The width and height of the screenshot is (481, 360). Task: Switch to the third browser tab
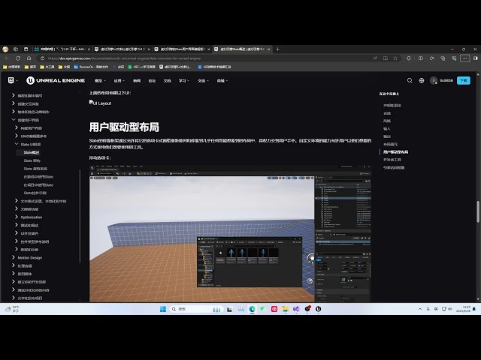coord(182,49)
